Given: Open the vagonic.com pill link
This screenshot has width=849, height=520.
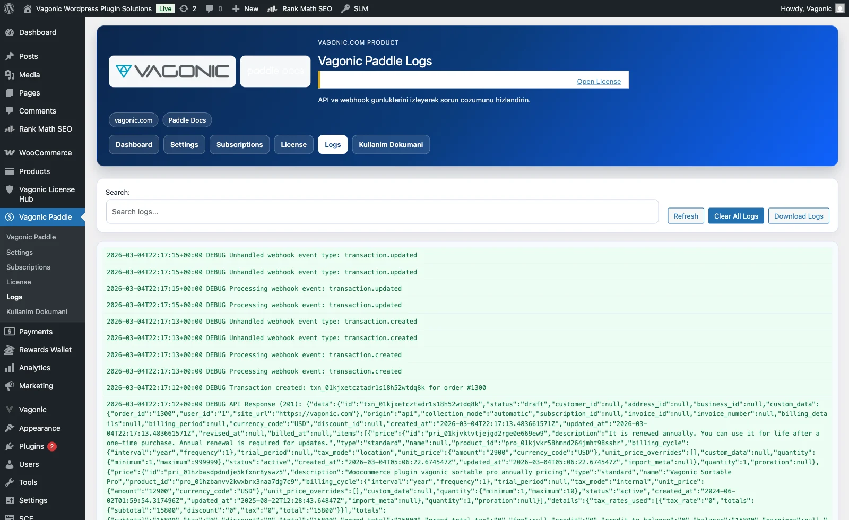Looking at the screenshot, I should pos(134,120).
